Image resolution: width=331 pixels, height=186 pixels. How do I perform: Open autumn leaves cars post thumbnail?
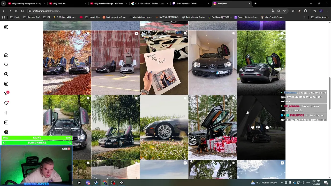[x=67, y=63]
